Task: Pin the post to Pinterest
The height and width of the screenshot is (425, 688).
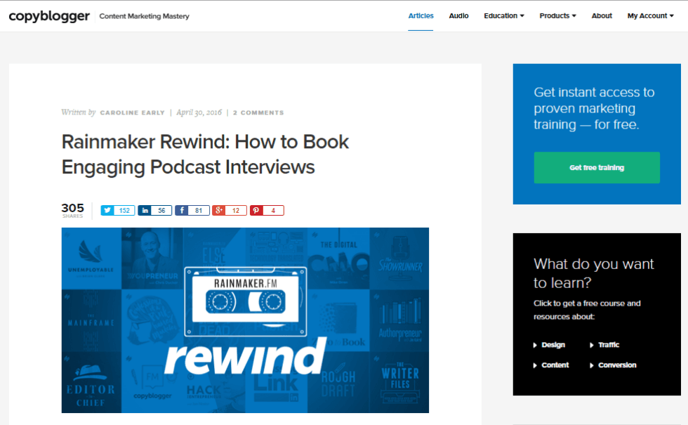Action: click(x=267, y=209)
